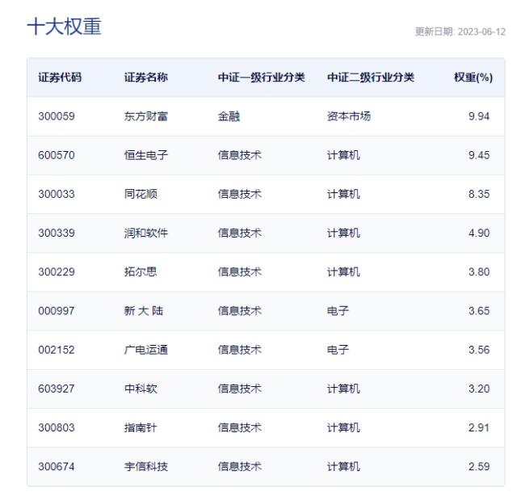The image size is (517, 496).
Task: Select stock name 宇信科技
Action: tap(146, 467)
